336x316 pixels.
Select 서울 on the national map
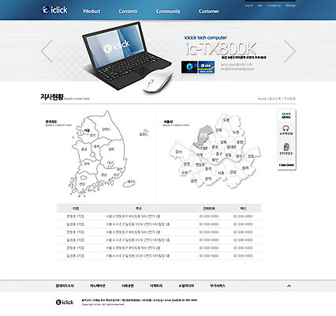(x=87, y=130)
